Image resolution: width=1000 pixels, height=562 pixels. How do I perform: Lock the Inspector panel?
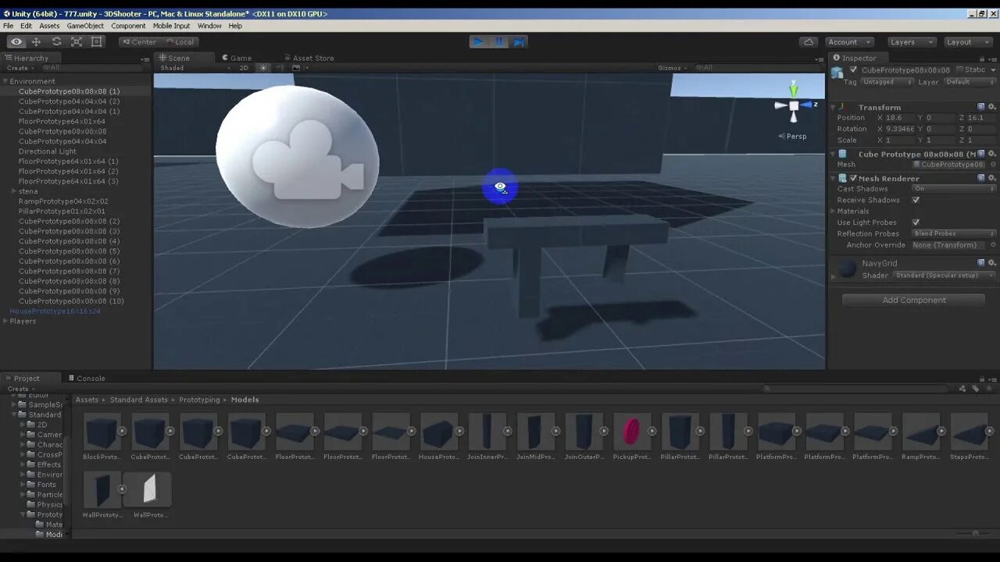coord(983,58)
